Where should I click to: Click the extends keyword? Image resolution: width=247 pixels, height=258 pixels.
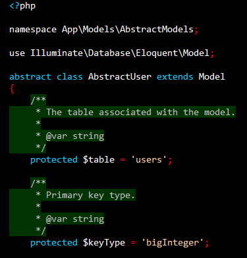(x=175, y=76)
